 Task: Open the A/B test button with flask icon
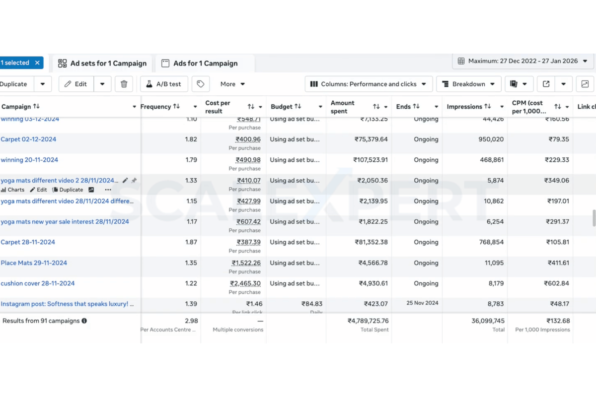point(164,84)
